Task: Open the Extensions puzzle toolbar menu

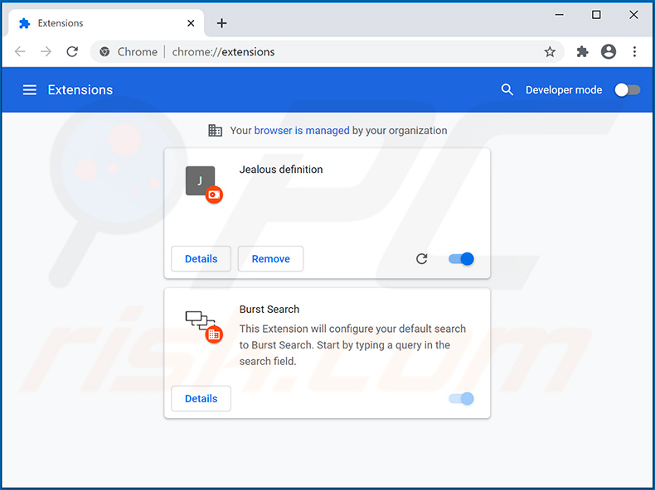Action: [582, 51]
